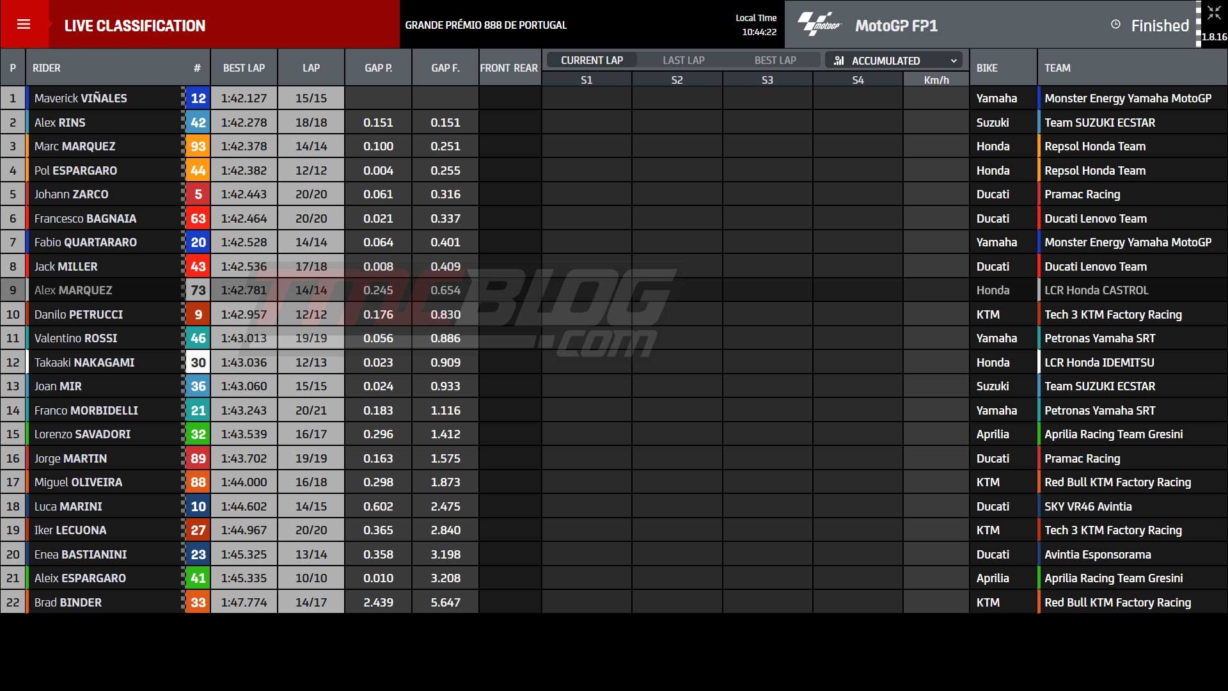Viewport: 1228px width, 691px height.
Task: Click the clock icon beside Finished
Action: (1115, 24)
